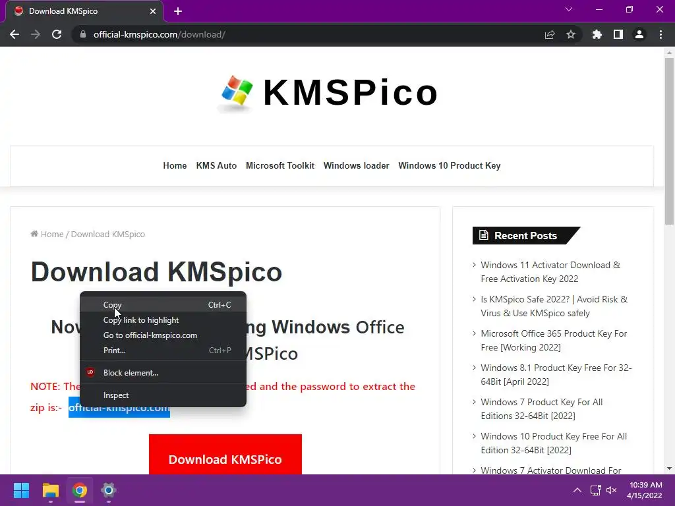Image resolution: width=675 pixels, height=506 pixels.
Task: Share this page using the share icon
Action: [550, 34]
